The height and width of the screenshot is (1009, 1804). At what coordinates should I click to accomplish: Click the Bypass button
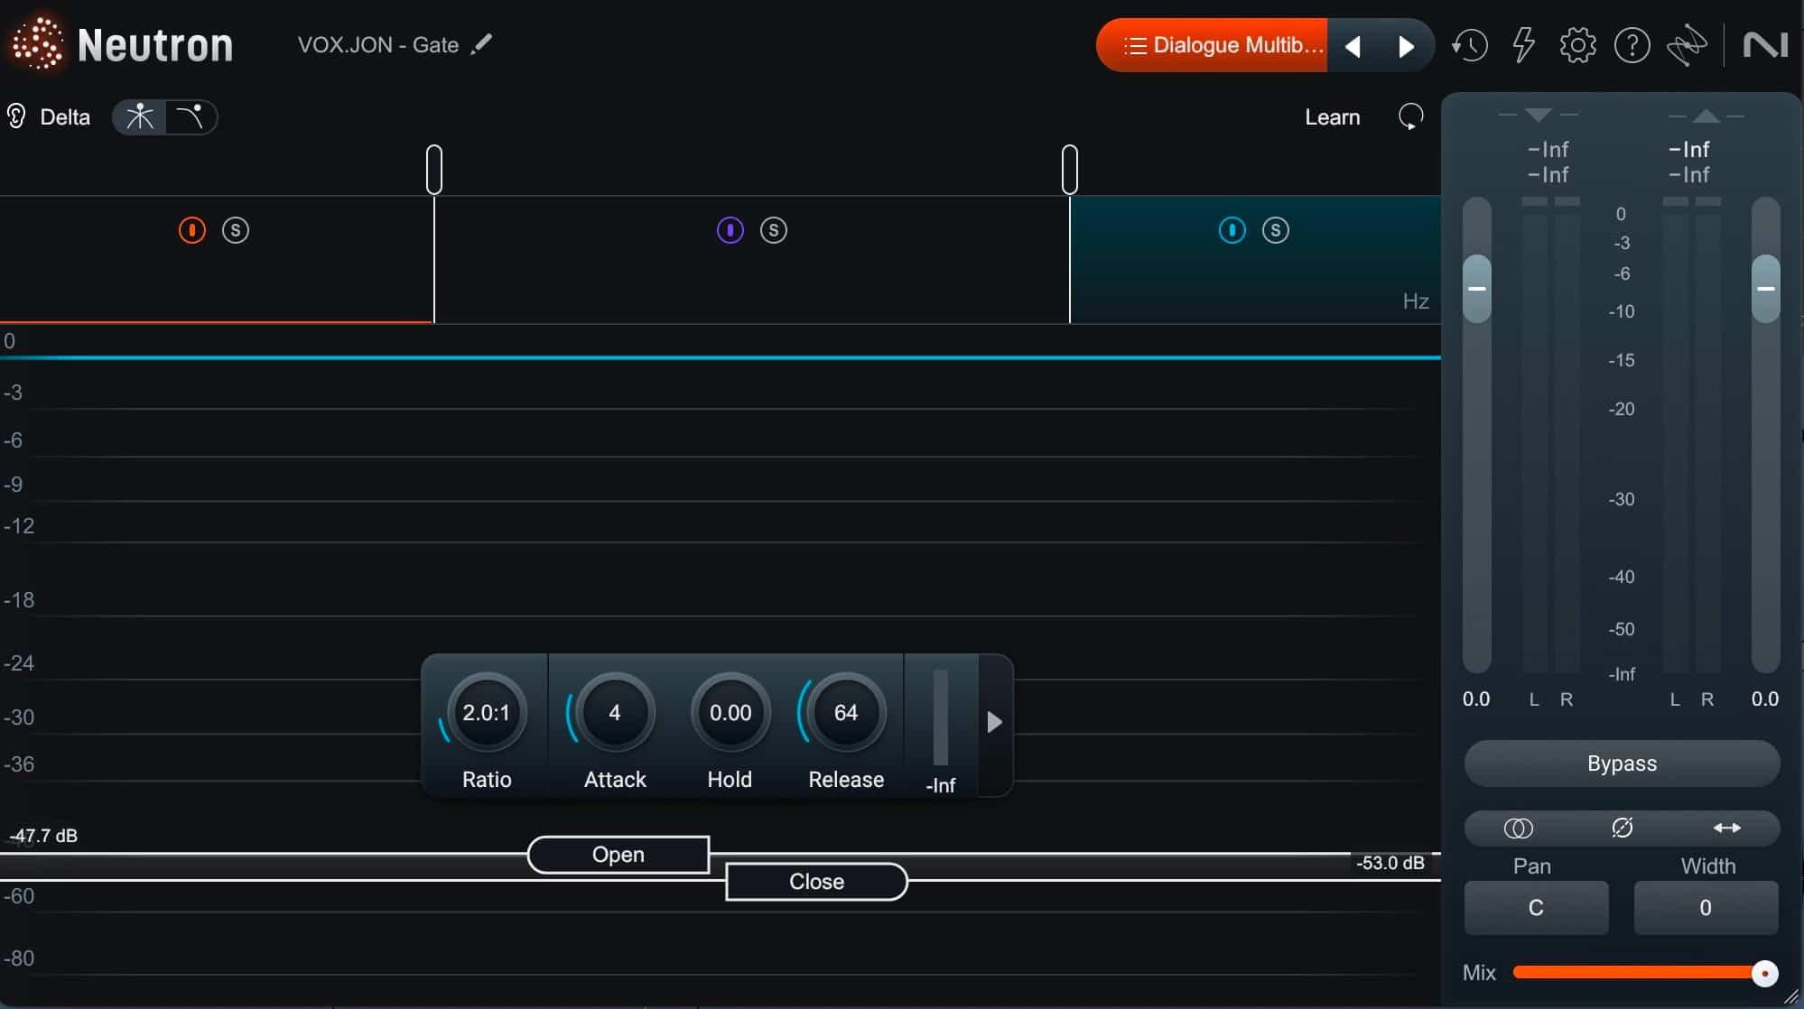[x=1622, y=764]
